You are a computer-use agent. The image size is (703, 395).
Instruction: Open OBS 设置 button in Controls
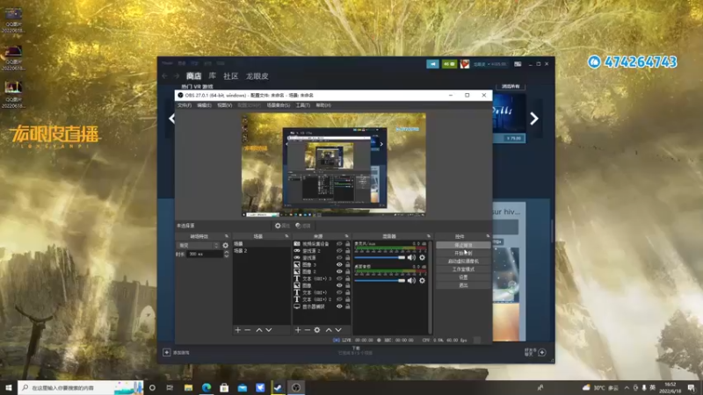tap(463, 277)
